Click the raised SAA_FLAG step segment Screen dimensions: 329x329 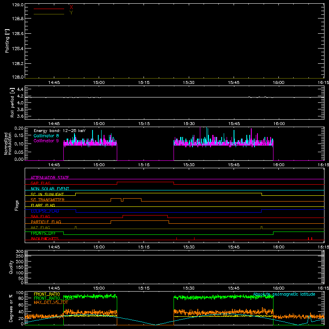click(x=145, y=215)
